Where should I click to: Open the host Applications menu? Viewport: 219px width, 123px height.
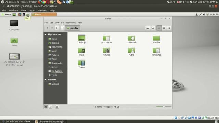[x=12, y=2]
